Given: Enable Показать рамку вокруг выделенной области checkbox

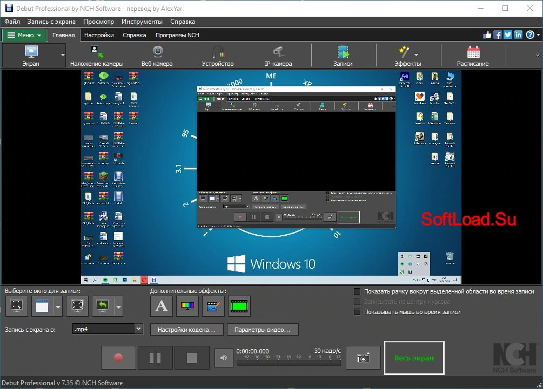Looking at the screenshot, I should click(x=357, y=291).
